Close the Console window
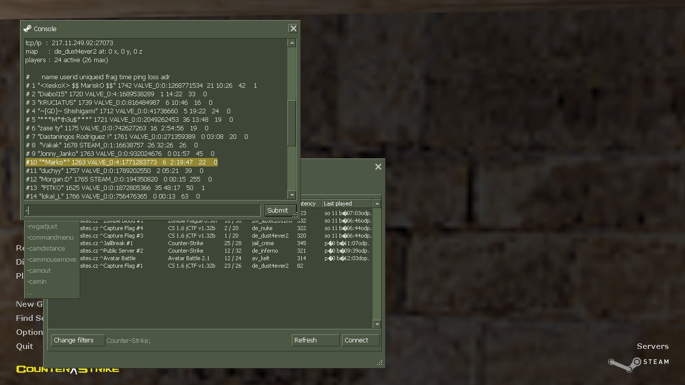 [x=293, y=29]
